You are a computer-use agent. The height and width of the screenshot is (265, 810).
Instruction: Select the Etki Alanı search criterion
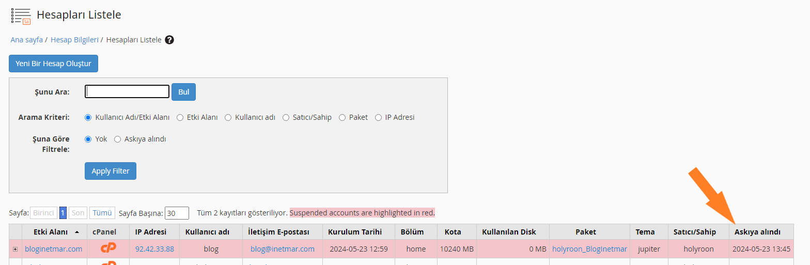click(x=180, y=117)
